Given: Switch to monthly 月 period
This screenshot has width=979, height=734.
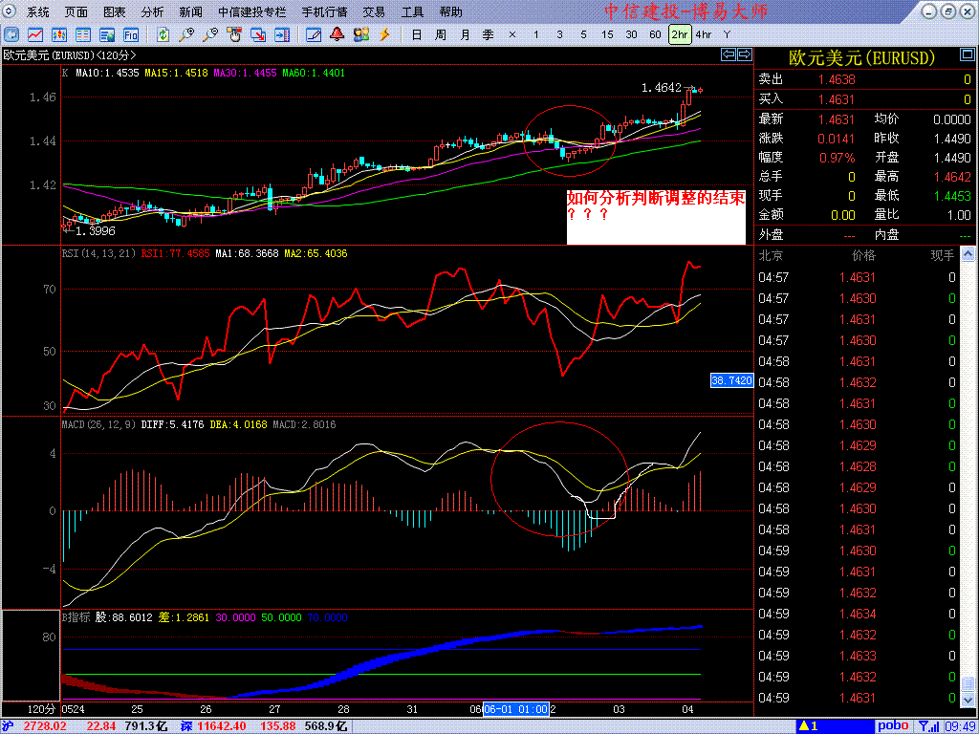Looking at the screenshot, I should [x=465, y=34].
